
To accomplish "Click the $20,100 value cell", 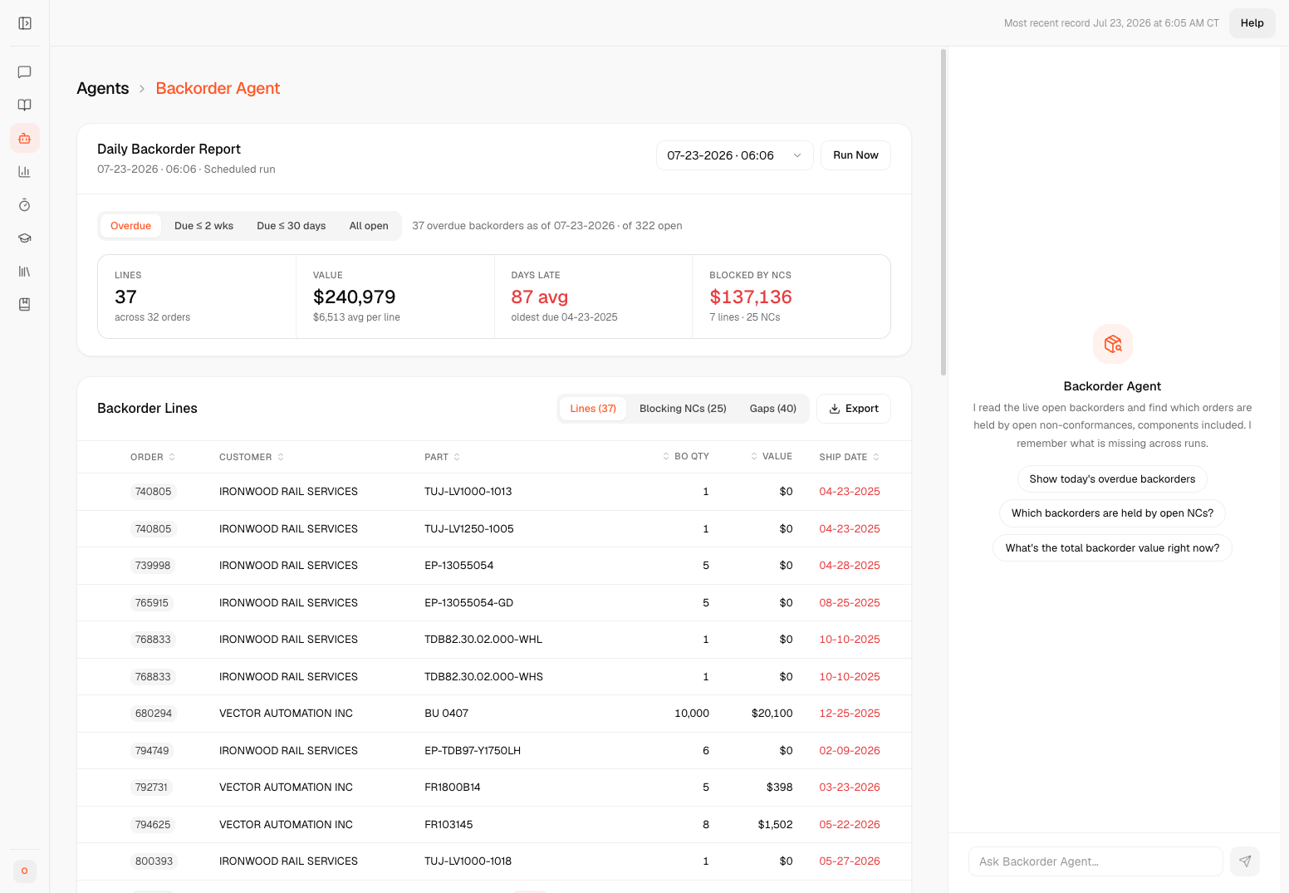I will tap(772, 714).
